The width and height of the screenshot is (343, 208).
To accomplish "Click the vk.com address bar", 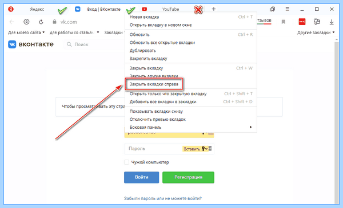I will click(69, 22).
